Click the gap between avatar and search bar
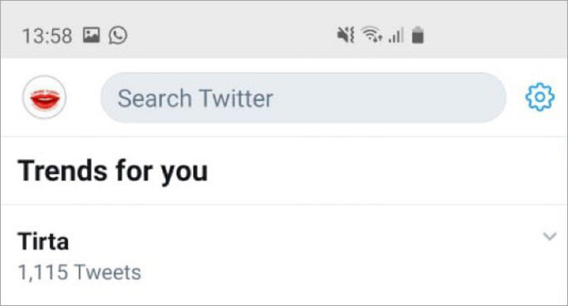The image size is (568, 306). [84, 98]
